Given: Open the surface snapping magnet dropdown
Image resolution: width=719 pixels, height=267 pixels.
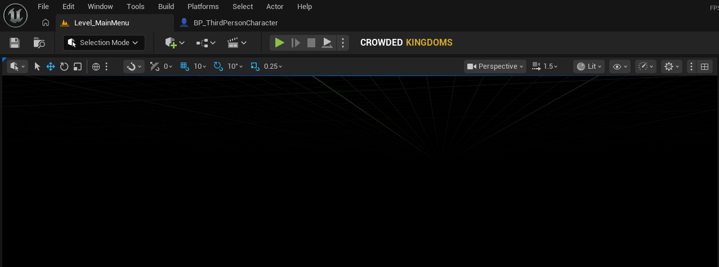Looking at the screenshot, I should (134, 66).
